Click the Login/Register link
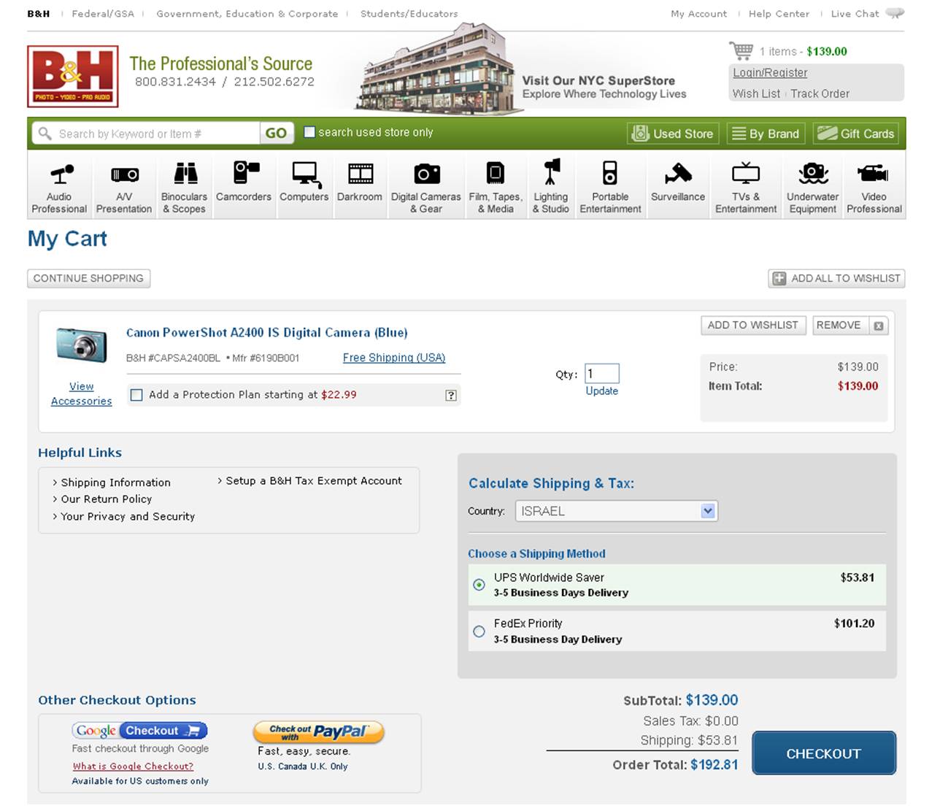948x811 pixels. click(x=770, y=73)
